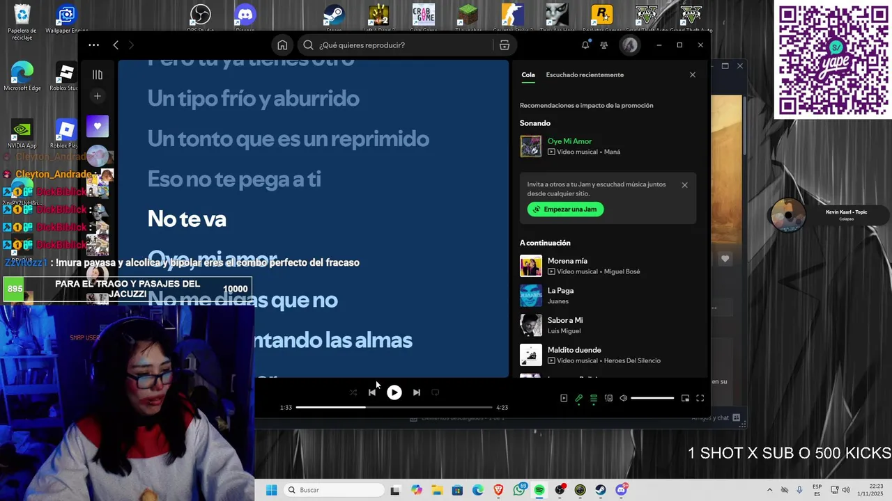Open the miniplayer icon
The height and width of the screenshot is (501, 892).
click(685, 398)
